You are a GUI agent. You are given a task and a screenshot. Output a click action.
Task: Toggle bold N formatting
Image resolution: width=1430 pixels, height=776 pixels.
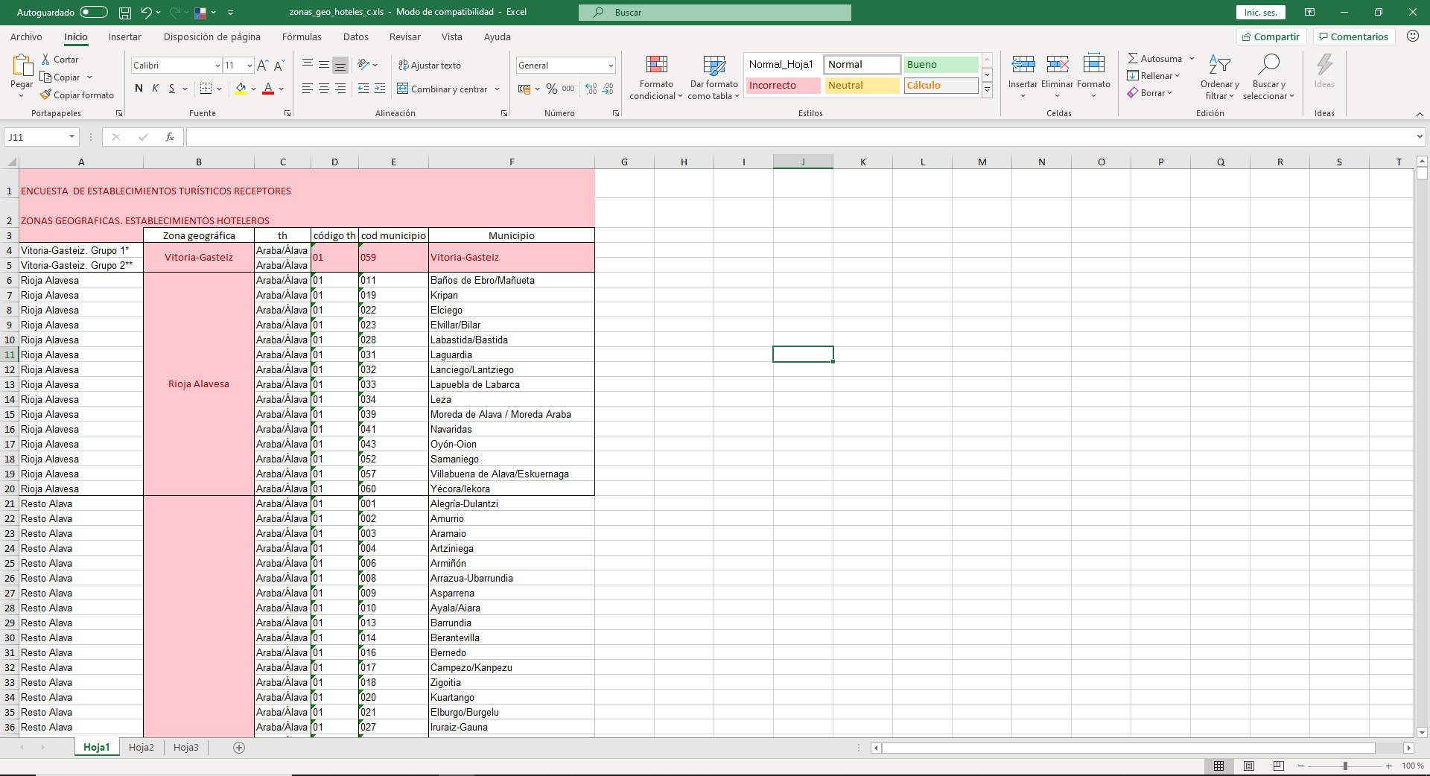(139, 89)
